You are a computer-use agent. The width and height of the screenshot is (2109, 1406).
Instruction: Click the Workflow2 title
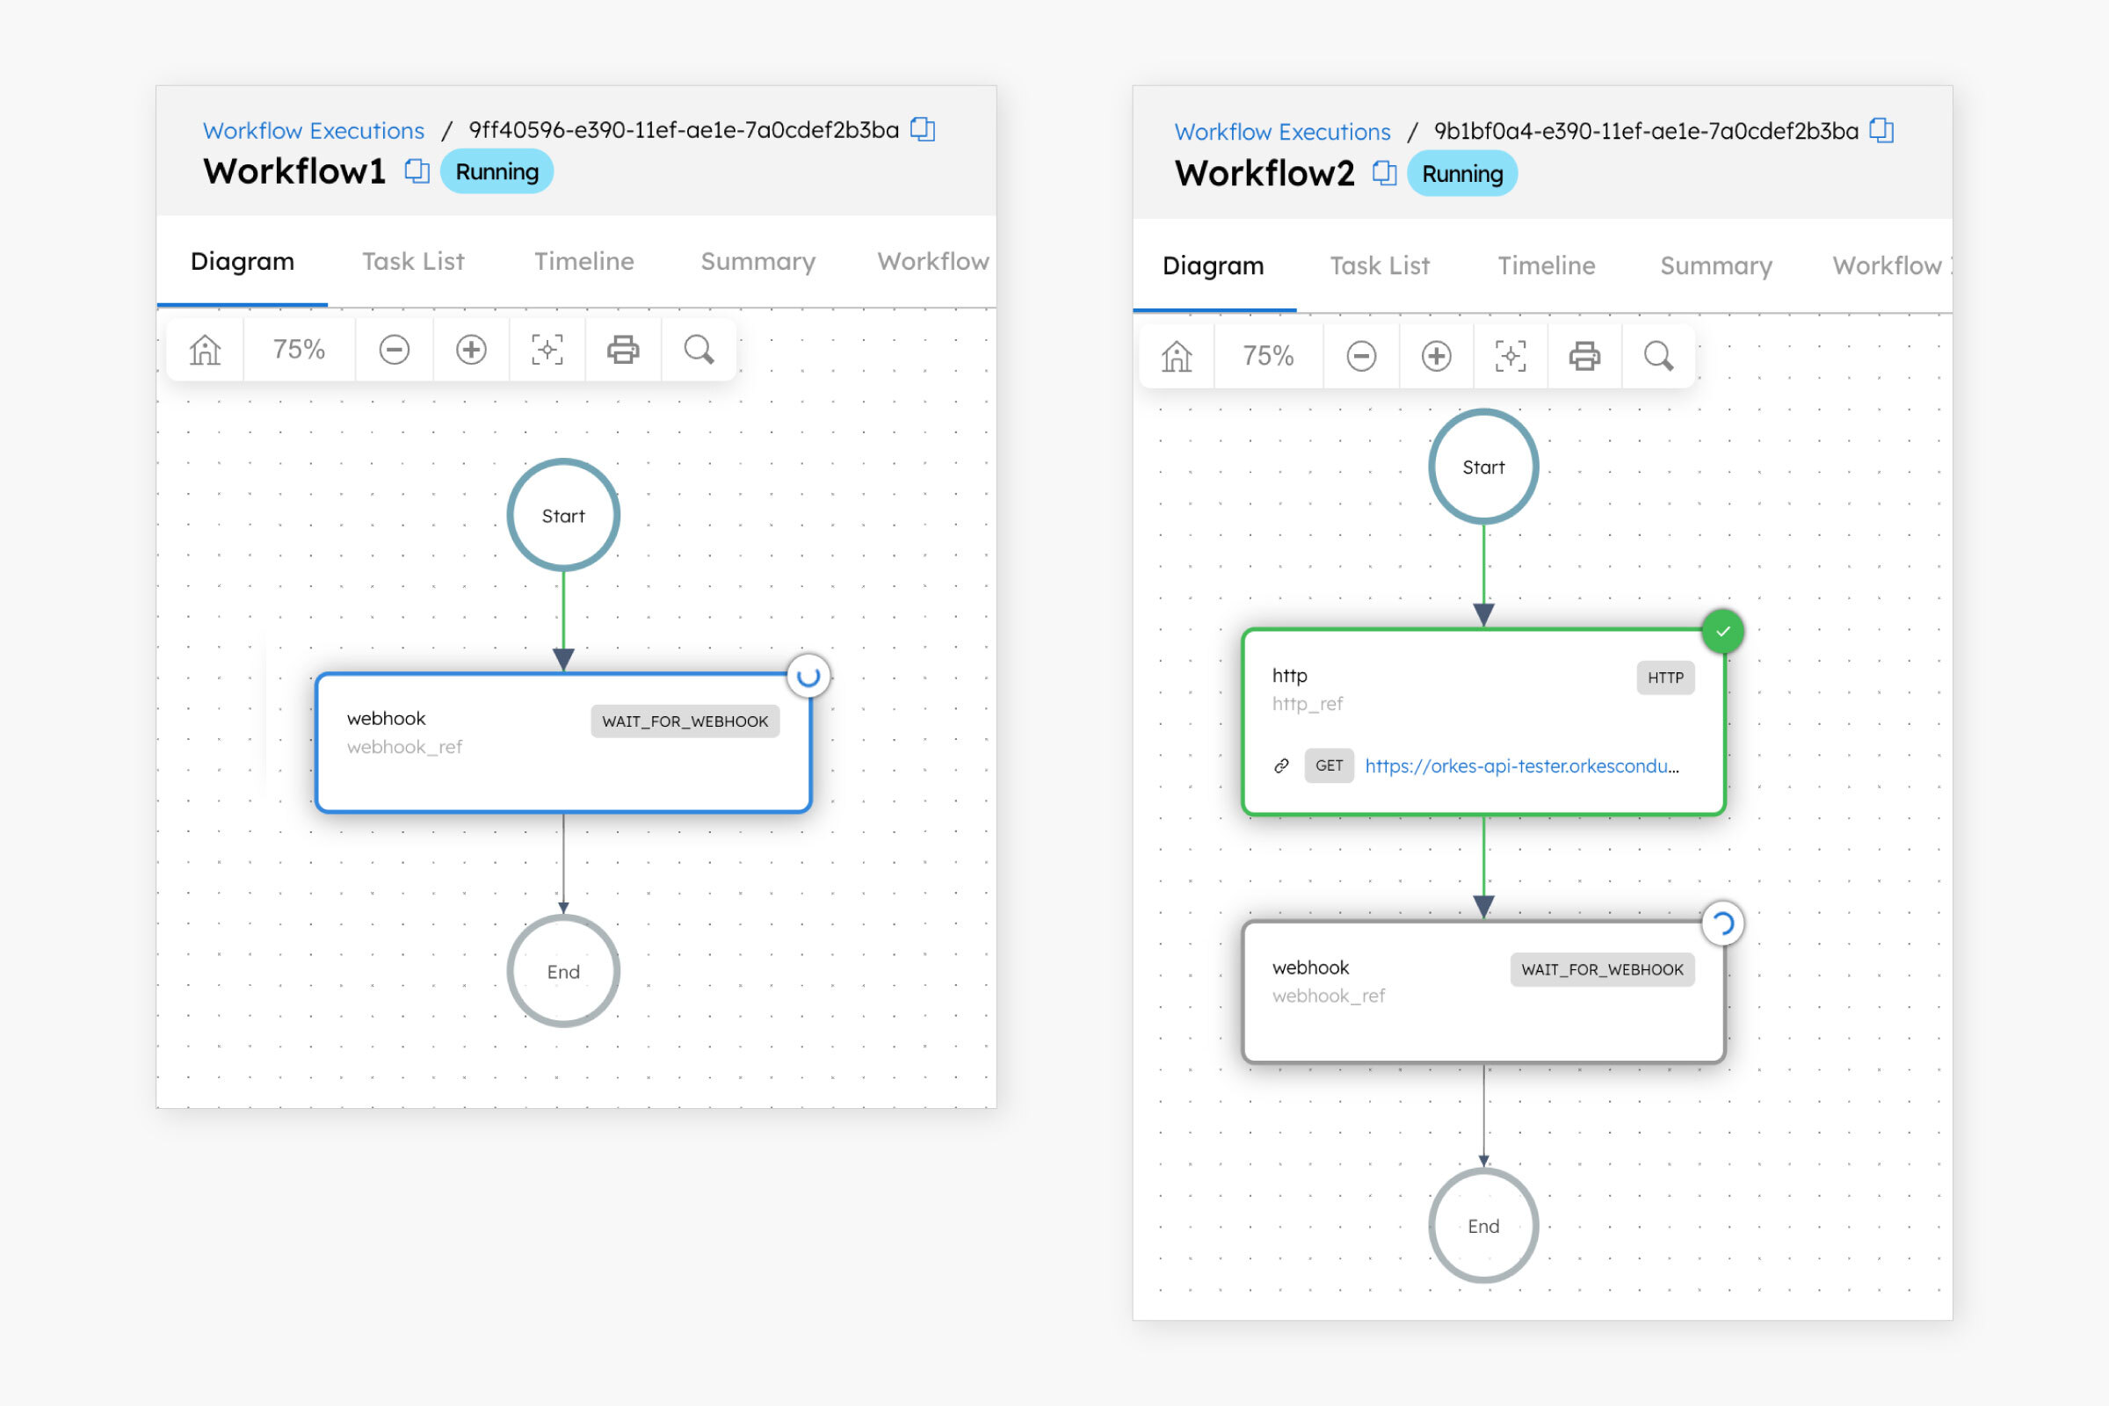point(1265,173)
